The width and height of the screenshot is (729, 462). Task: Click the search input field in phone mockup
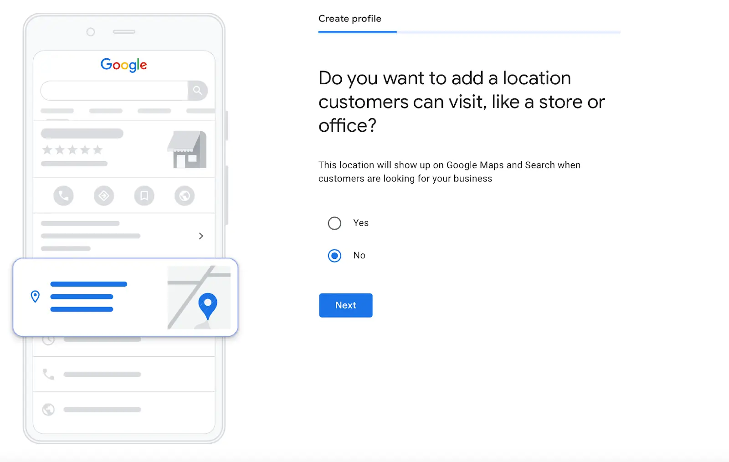coord(114,91)
